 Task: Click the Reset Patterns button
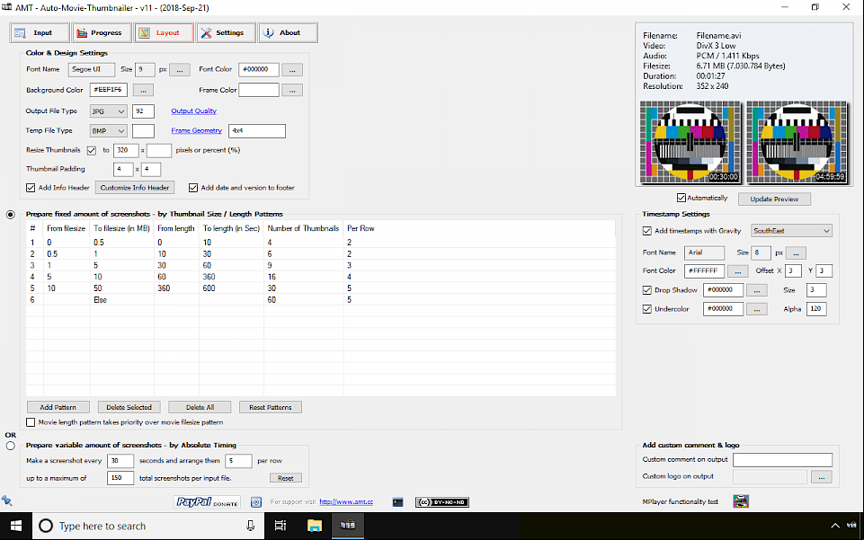271,407
